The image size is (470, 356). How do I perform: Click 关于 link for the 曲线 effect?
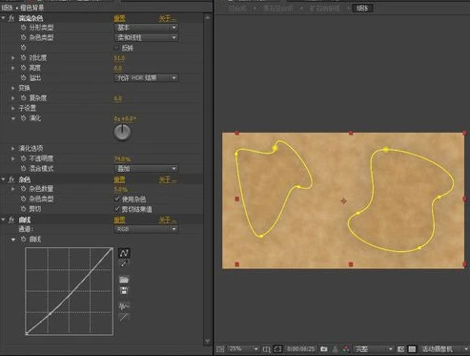click(167, 220)
